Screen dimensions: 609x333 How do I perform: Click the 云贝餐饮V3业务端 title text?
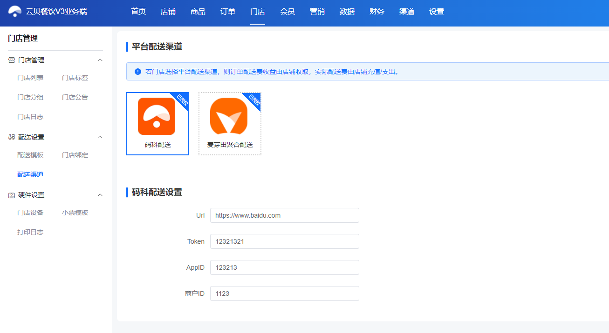(x=56, y=12)
